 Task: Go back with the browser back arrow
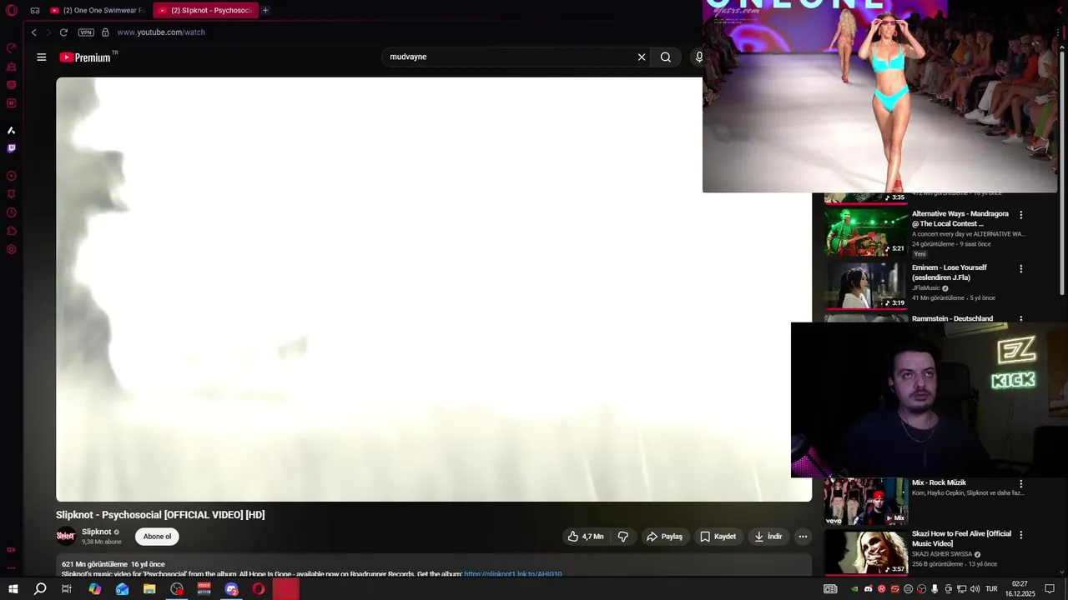click(x=34, y=32)
